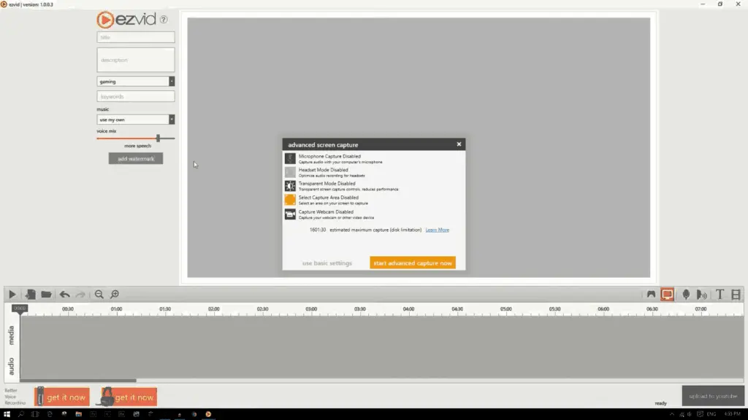Click start advanced capture now

[413, 262]
